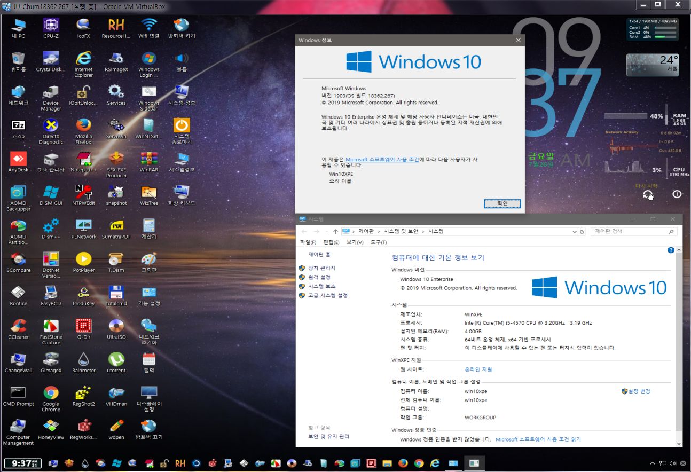Open the ProduKey desktop icon

83,296
